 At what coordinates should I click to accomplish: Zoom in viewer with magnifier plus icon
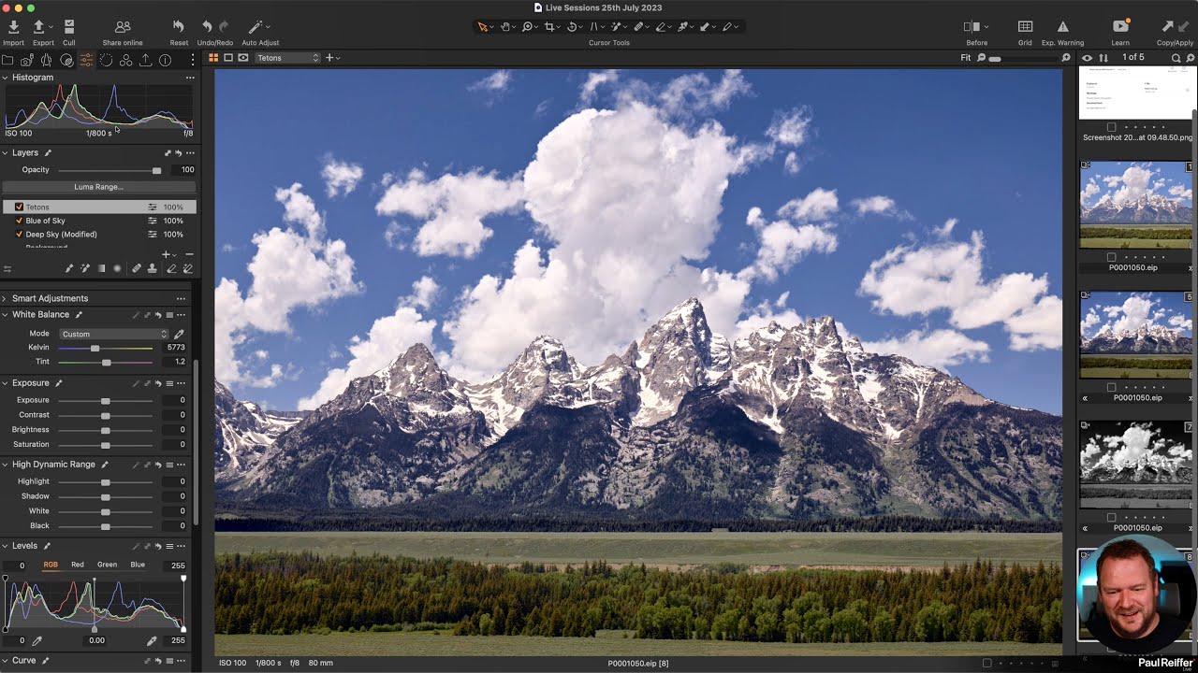pyautogui.click(x=1066, y=58)
